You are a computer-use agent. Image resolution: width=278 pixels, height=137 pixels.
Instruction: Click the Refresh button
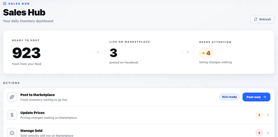click(x=262, y=19)
